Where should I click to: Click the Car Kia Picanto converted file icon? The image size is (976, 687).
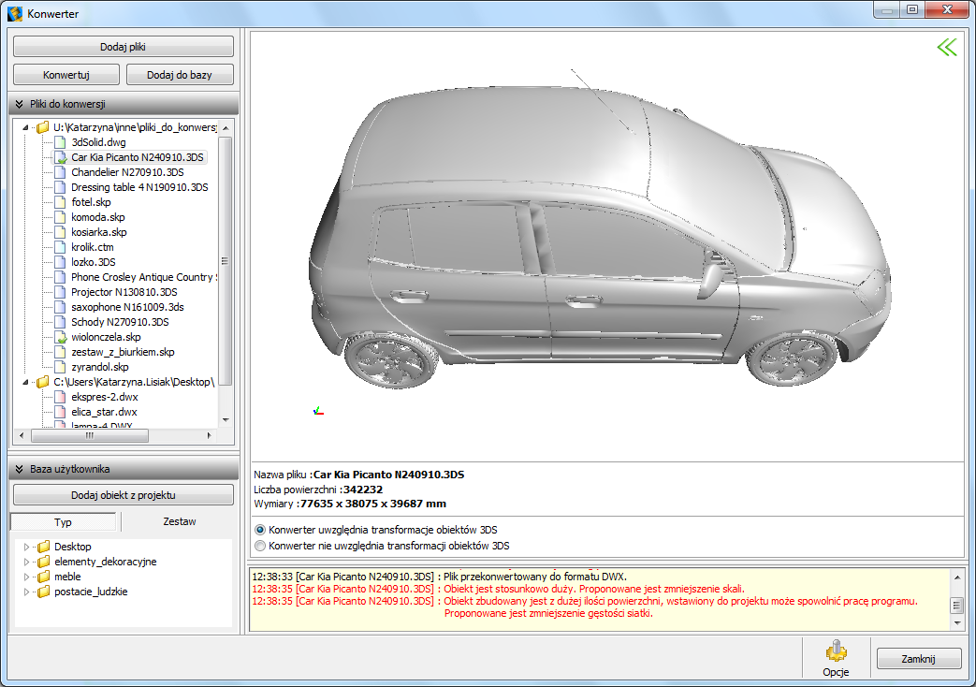[61, 157]
